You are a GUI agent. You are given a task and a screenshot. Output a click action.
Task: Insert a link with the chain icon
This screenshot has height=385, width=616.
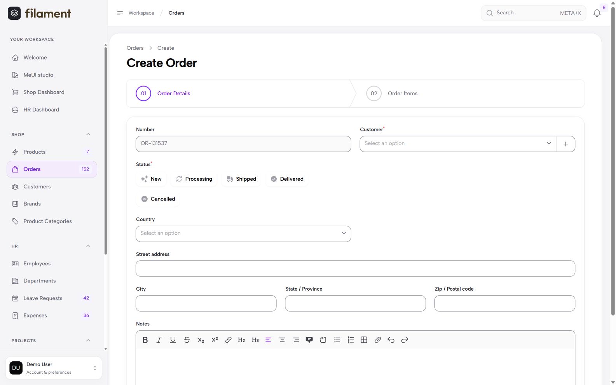coord(229,340)
